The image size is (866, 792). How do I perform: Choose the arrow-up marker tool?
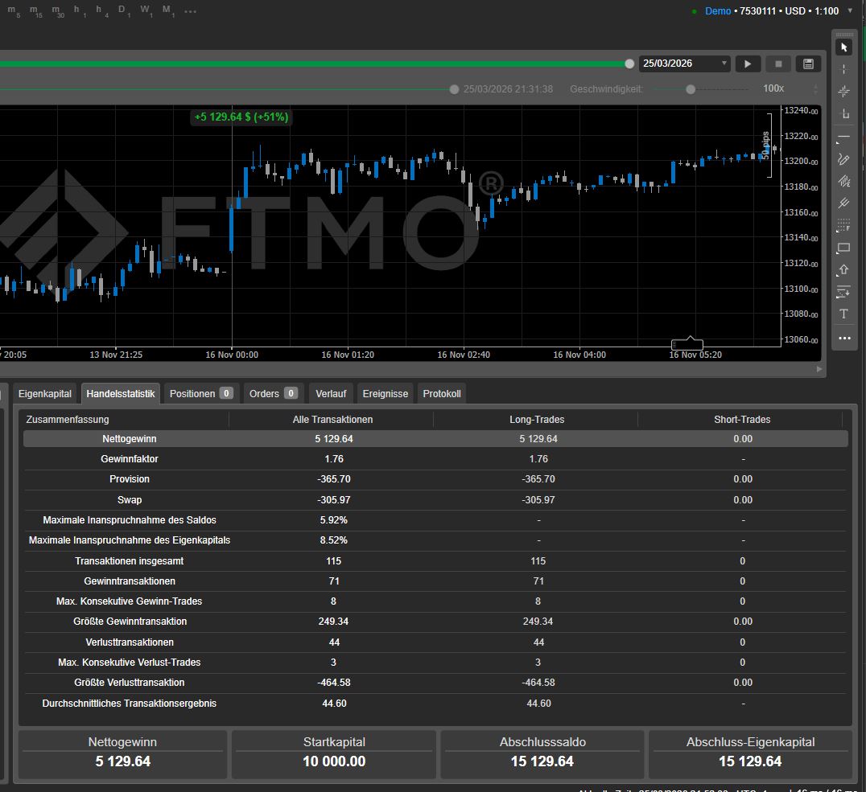(844, 269)
